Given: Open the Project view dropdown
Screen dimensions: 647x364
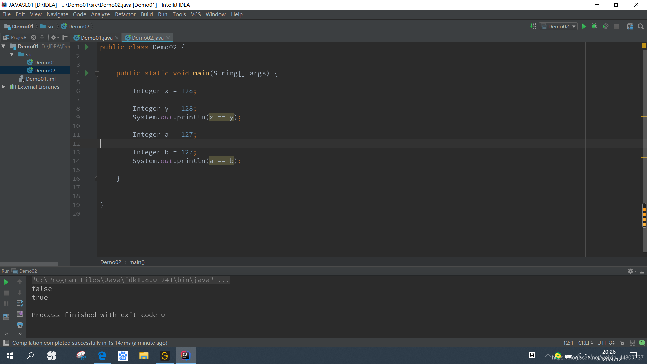Looking at the screenshot, I should pos(15,37).
